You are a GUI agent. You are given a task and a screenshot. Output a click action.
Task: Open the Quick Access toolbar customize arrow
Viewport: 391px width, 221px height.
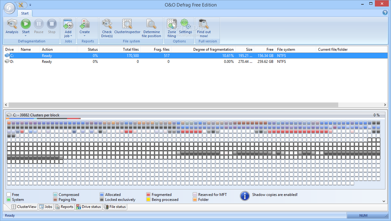click(30, 5)
